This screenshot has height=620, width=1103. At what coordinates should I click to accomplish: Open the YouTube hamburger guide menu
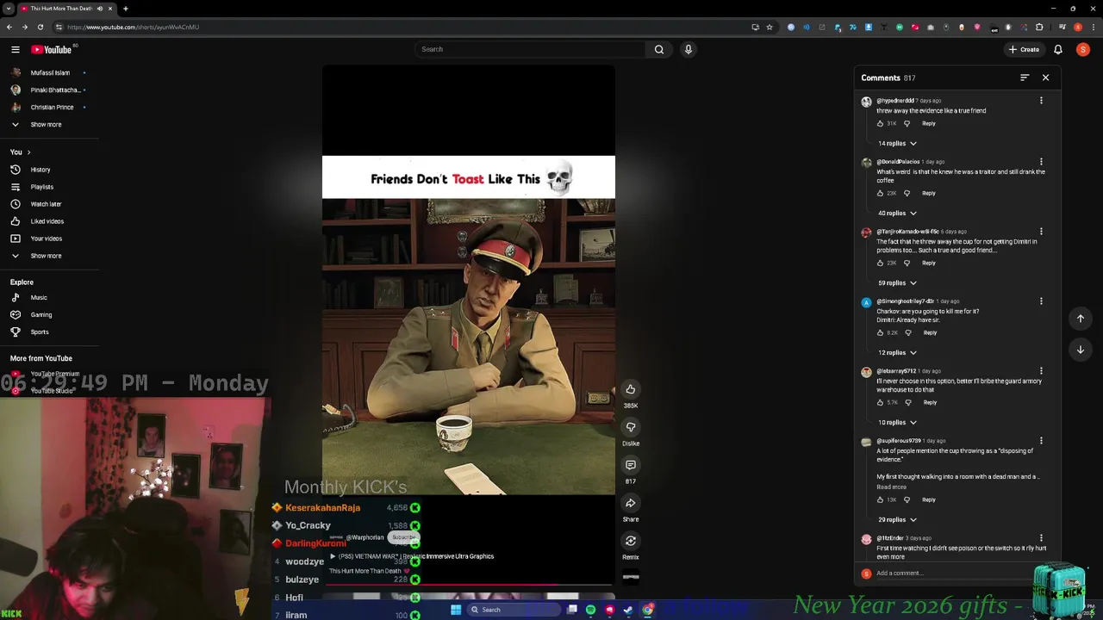16,49
